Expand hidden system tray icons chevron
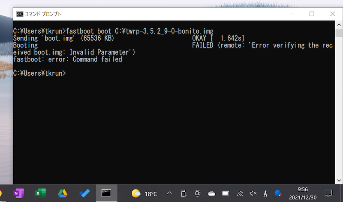 (x=170, y=193)
